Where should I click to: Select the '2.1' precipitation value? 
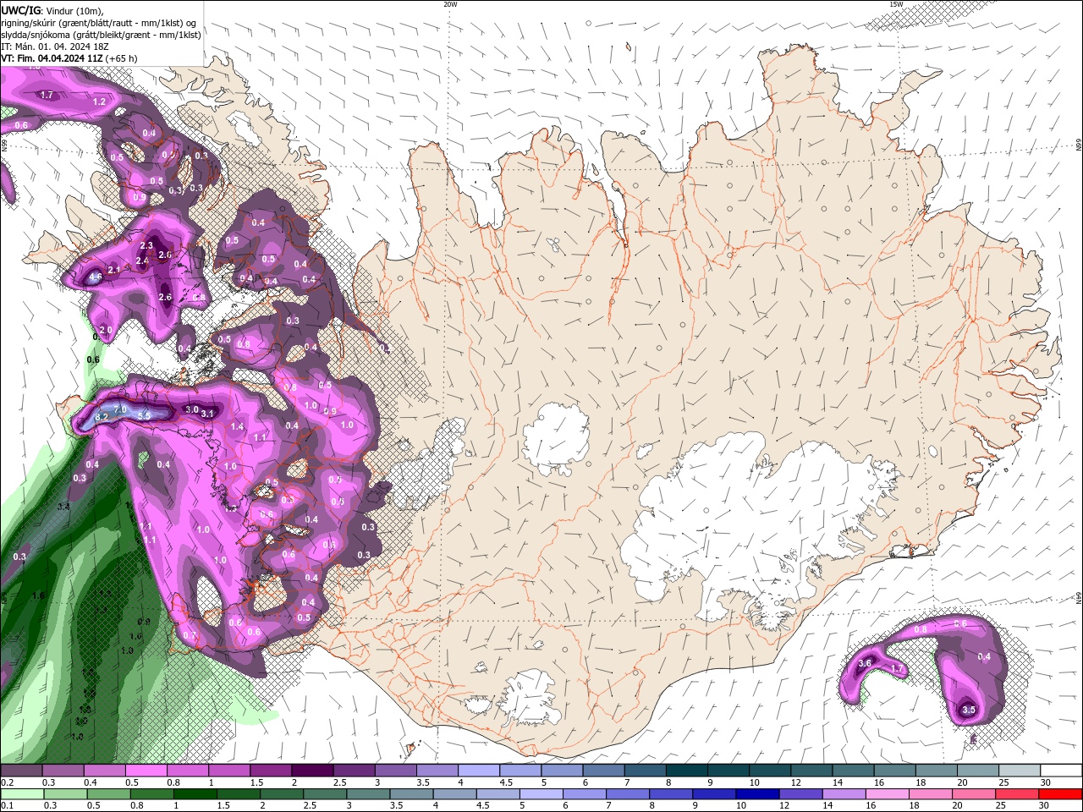pyautogui.click(x=114, y=270)
